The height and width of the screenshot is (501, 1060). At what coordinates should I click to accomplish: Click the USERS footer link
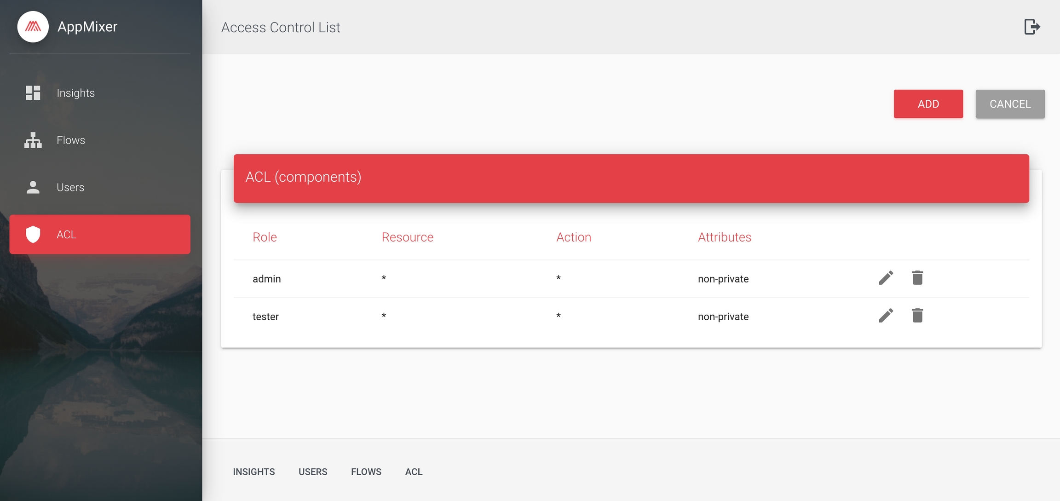[313, 472]
